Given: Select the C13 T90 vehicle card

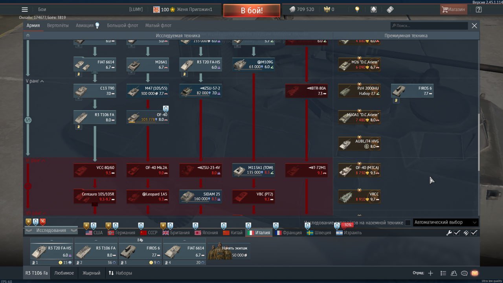Looking at the screenshot, I should (x=95, y=91).
